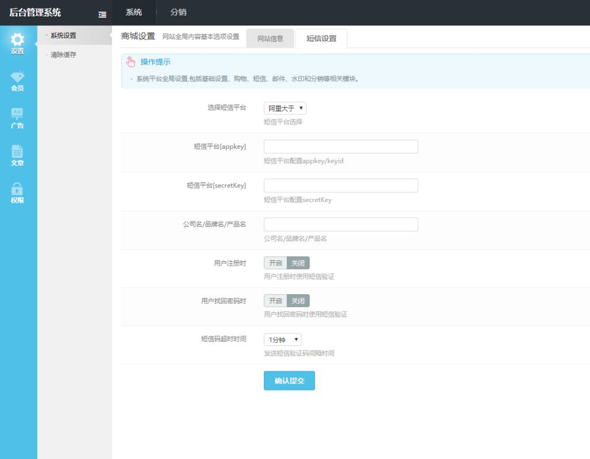The image size is (590, 459).
Task: Click the 短信平台[appkey] input field
Action: click(x=341, y=146)
